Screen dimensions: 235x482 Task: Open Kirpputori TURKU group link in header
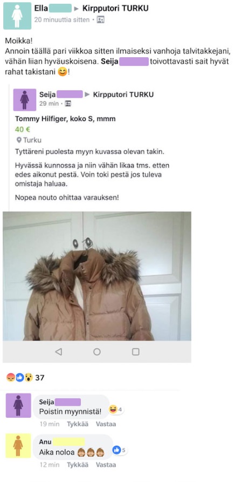tap(115, 8)
